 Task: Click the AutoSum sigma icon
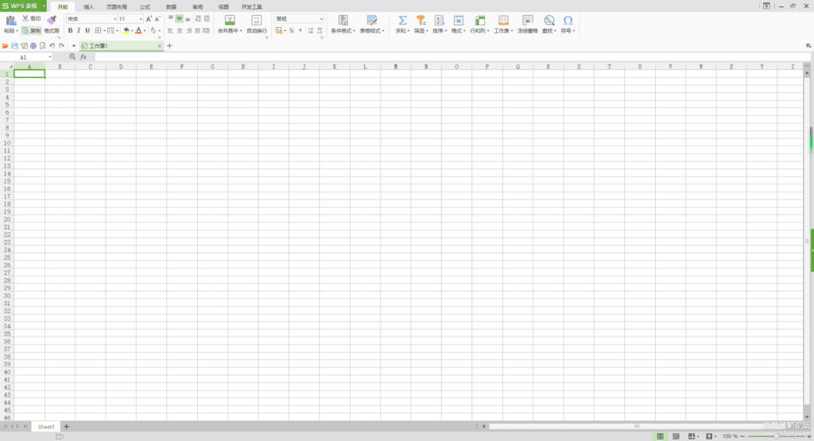402,20
